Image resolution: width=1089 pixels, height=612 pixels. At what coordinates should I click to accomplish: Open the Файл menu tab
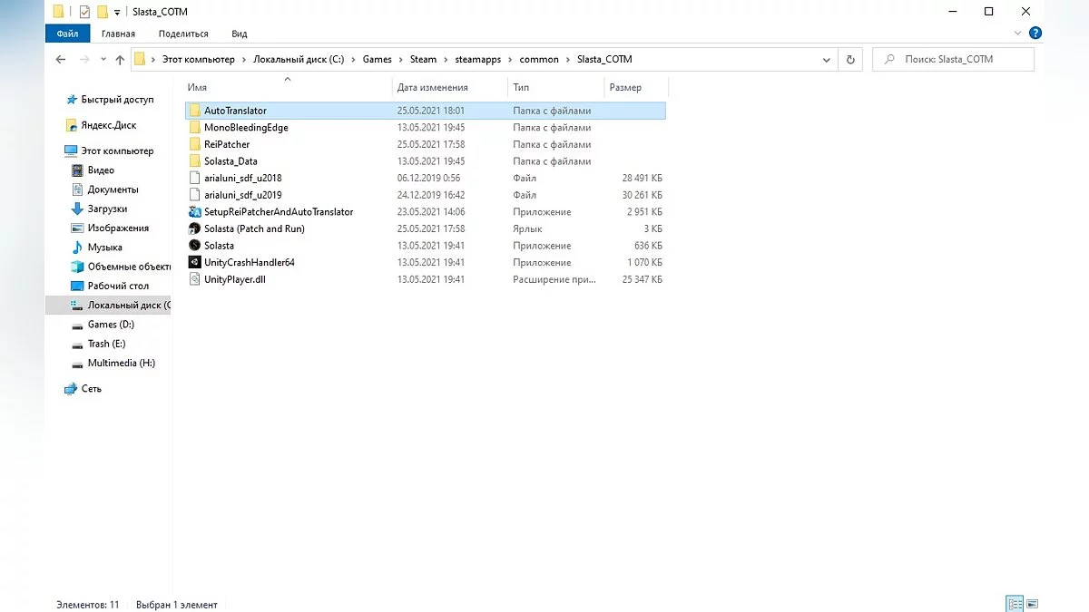(67, 34)
